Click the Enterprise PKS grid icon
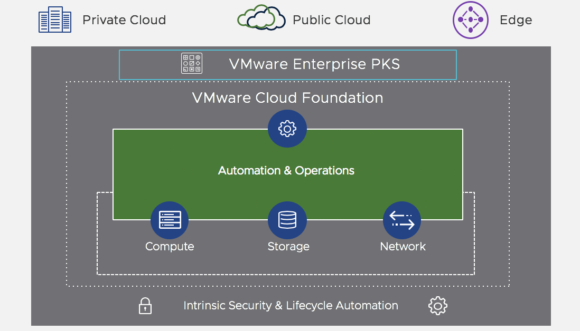Screen dimensions: 580x331 192,63
